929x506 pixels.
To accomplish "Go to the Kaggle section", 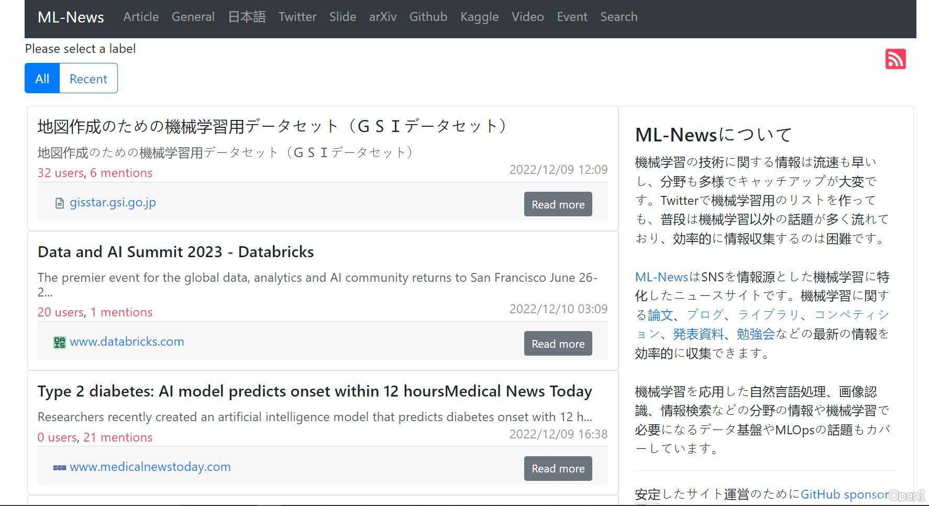I will pyautogui.click(x=479, y=17).
